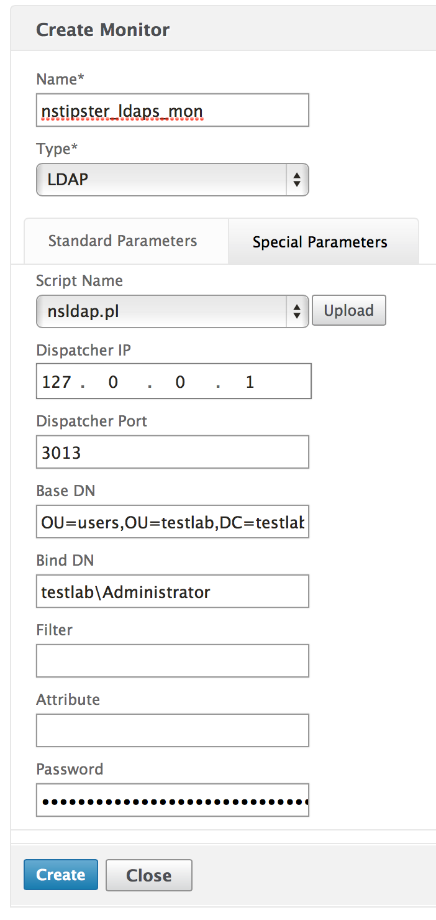Click the third octet of Dispatcher IP
436x920 pixels.
180,381
